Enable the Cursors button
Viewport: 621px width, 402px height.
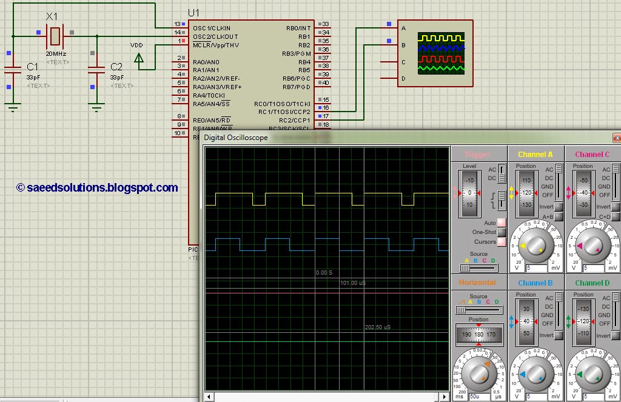coord(502,241)
